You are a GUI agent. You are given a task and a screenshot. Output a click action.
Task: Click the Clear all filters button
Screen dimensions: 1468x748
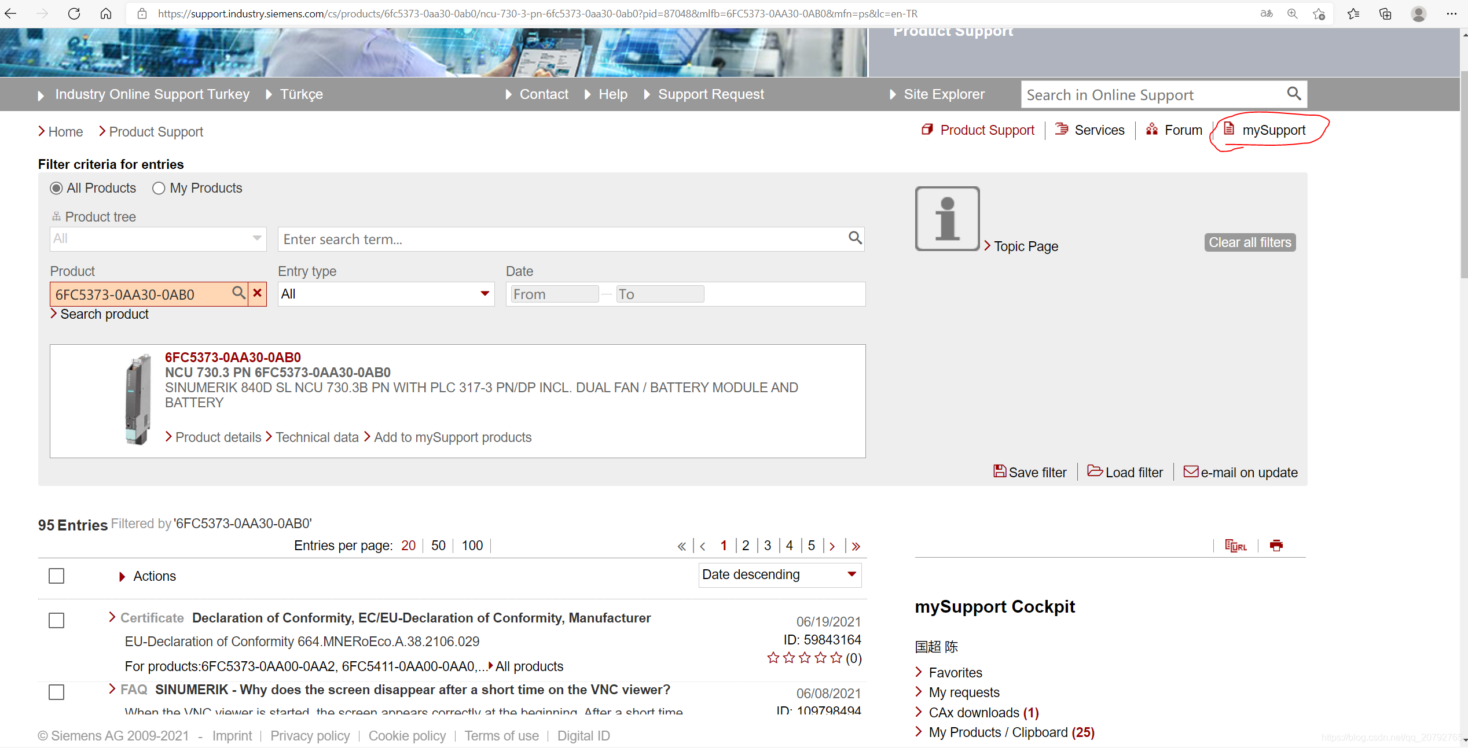pos(1250,242)
